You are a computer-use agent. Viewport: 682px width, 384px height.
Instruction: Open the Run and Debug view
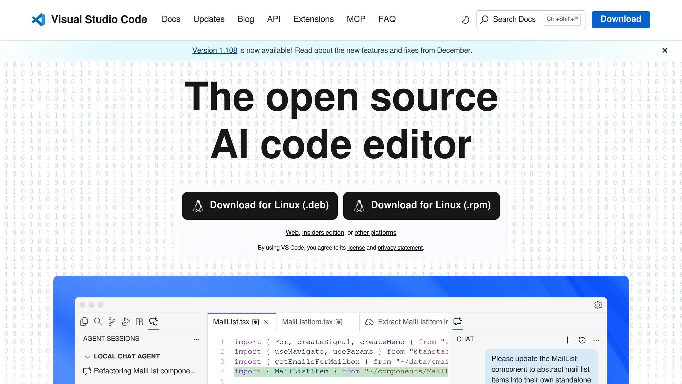click(x=126, y=322)
